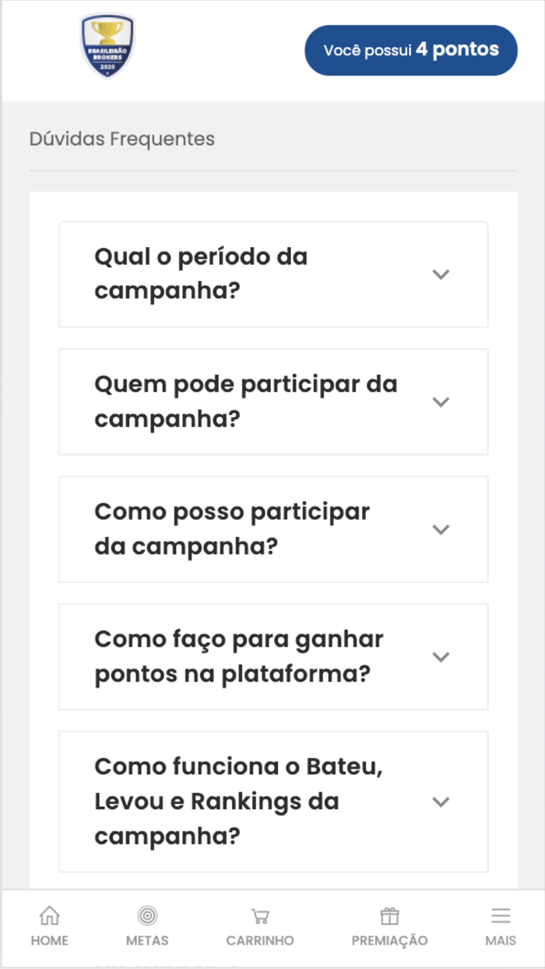Tap the first FAQ card area
This screenshot has width=545, height=969.
[x=272, y=274]
